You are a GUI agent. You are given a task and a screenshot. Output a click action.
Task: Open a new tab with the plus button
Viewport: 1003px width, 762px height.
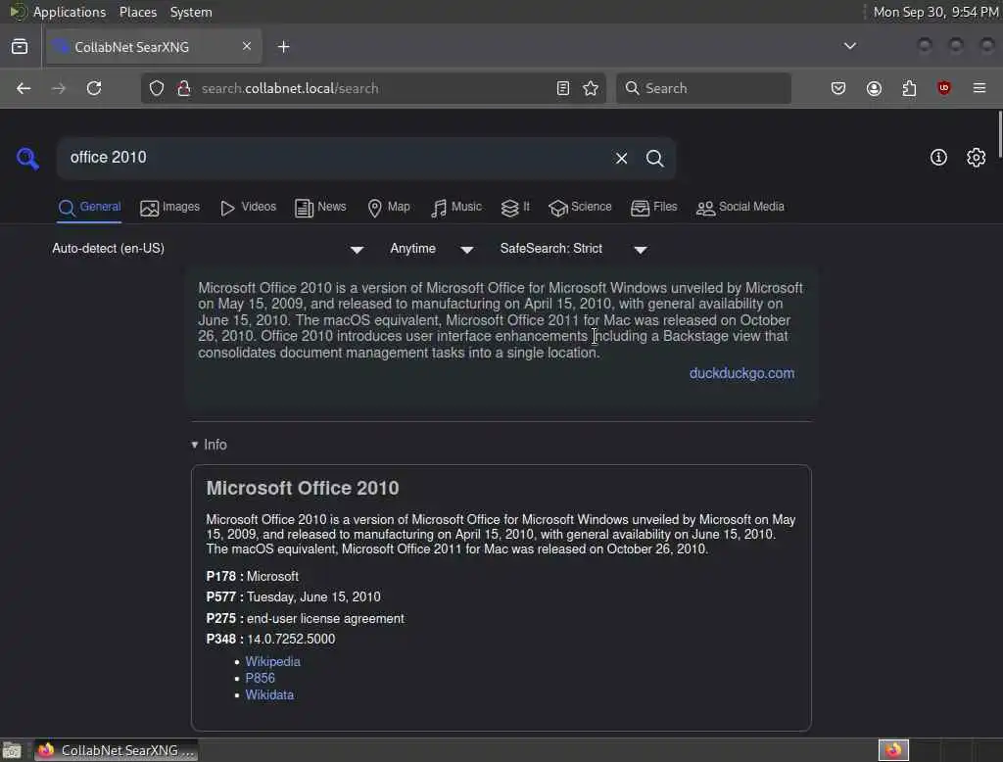click(284, 47)
